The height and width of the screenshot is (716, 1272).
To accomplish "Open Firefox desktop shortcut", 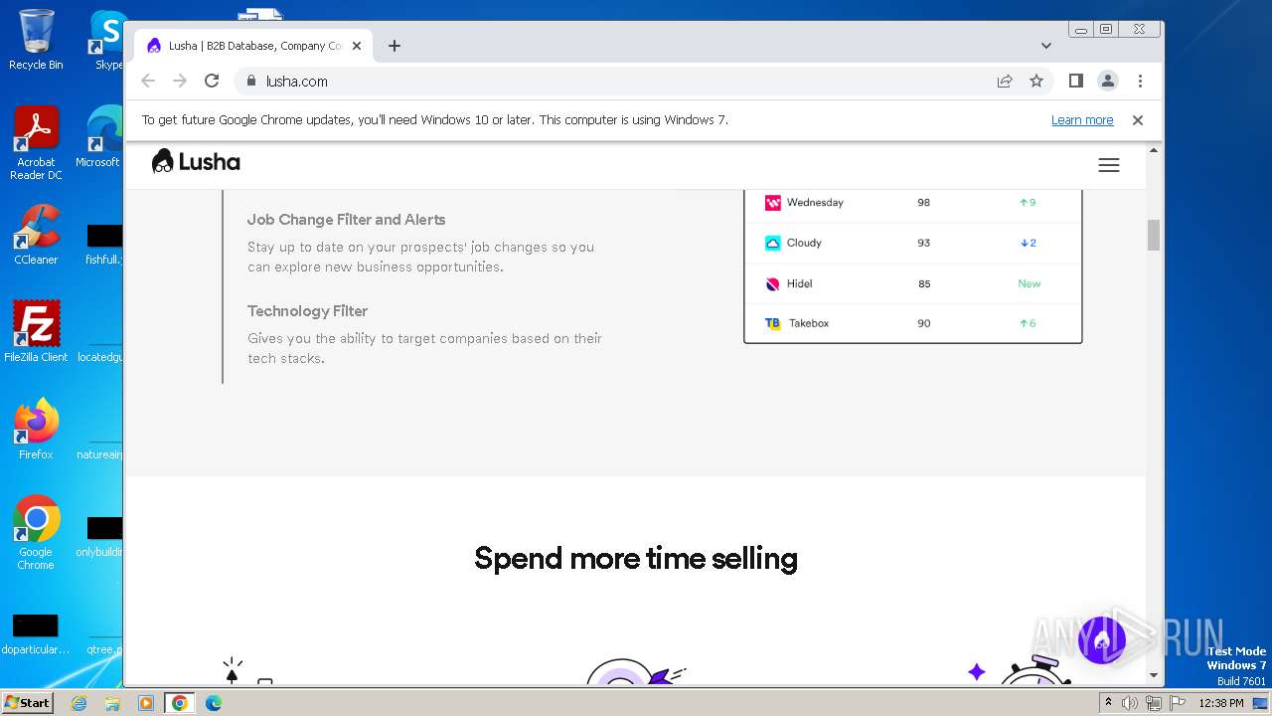I will pos(36,430).
